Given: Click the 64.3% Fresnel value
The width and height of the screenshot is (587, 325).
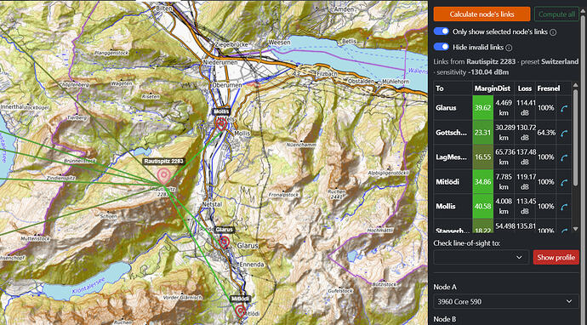Looking at the screenshot, I should tap(546, 133).
